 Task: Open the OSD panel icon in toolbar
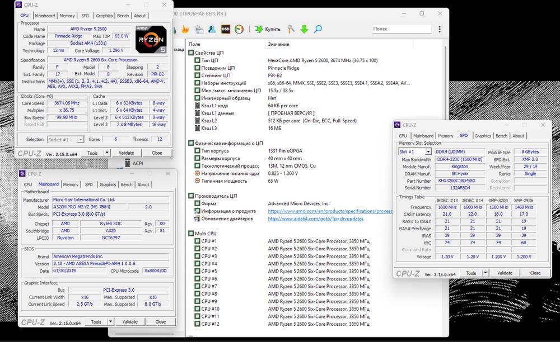[226, 29]
